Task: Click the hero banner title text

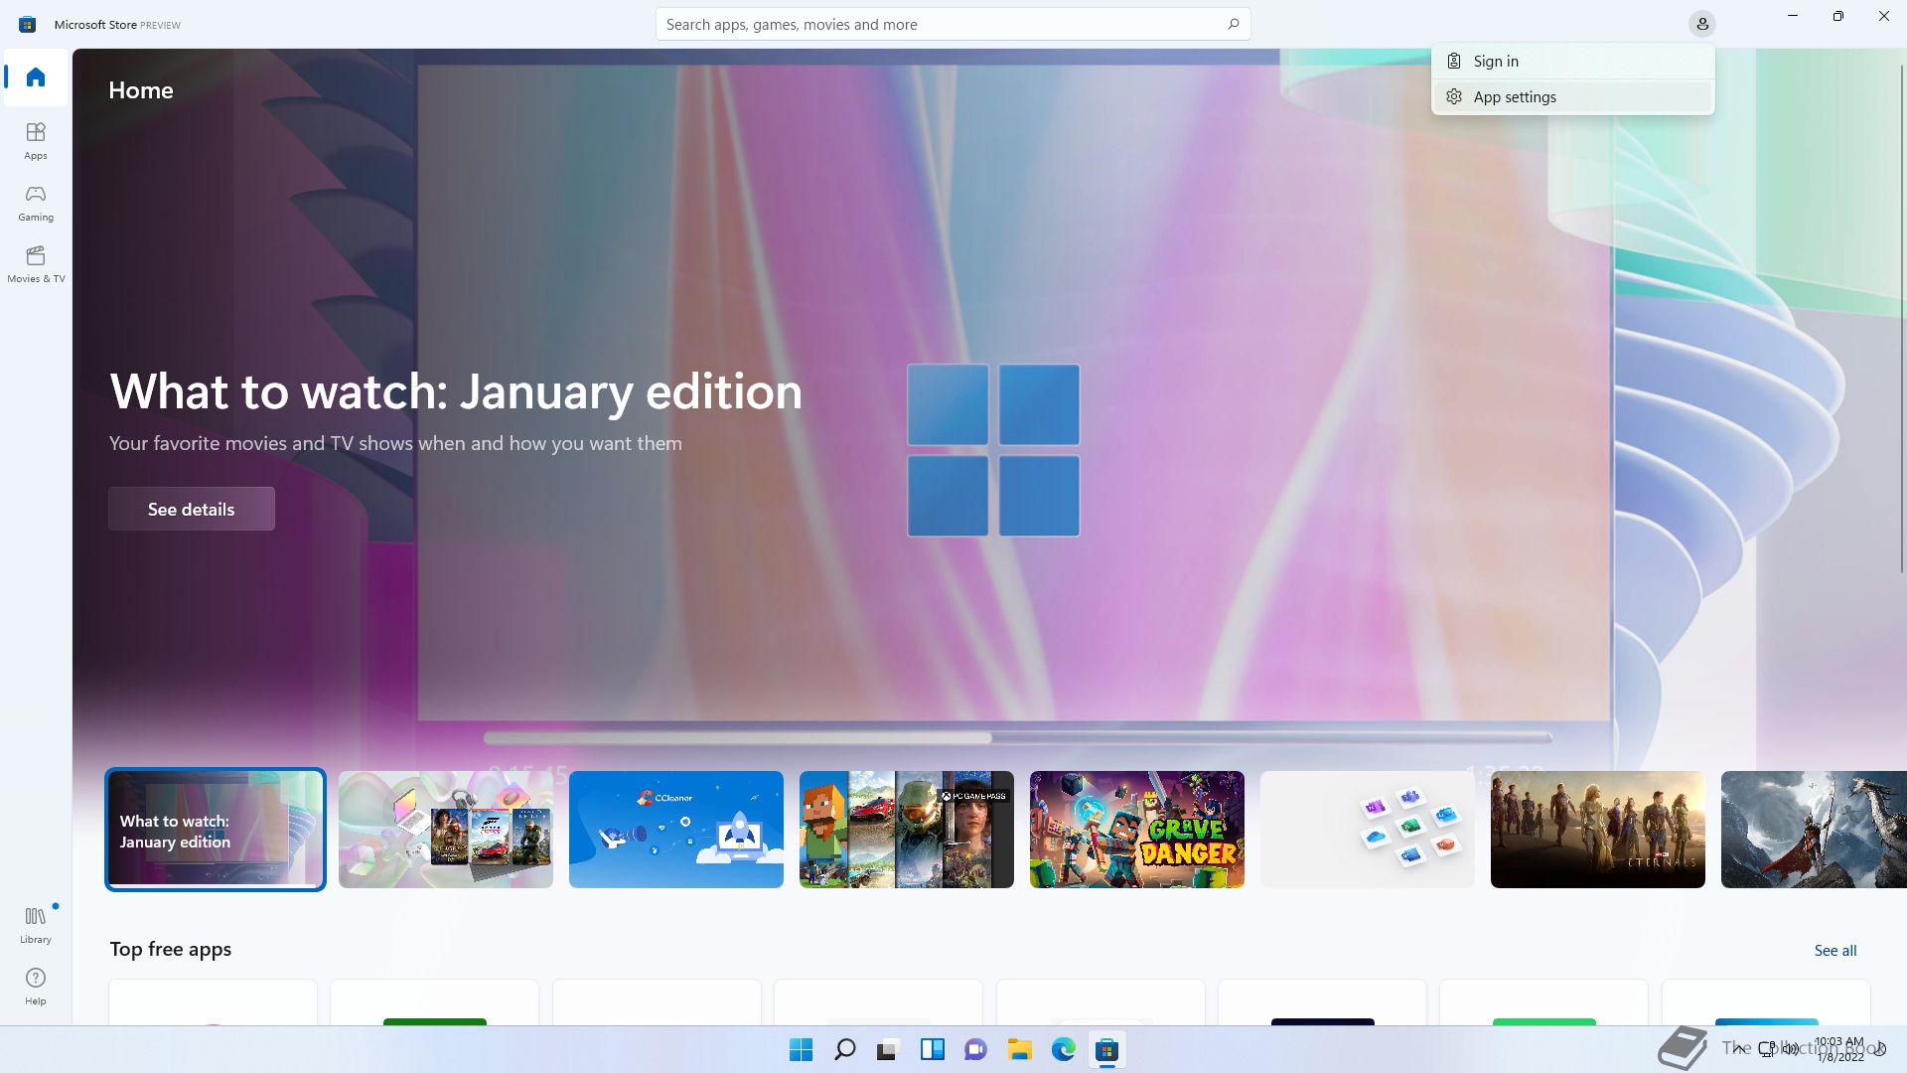Action: [x=456, y=391]
